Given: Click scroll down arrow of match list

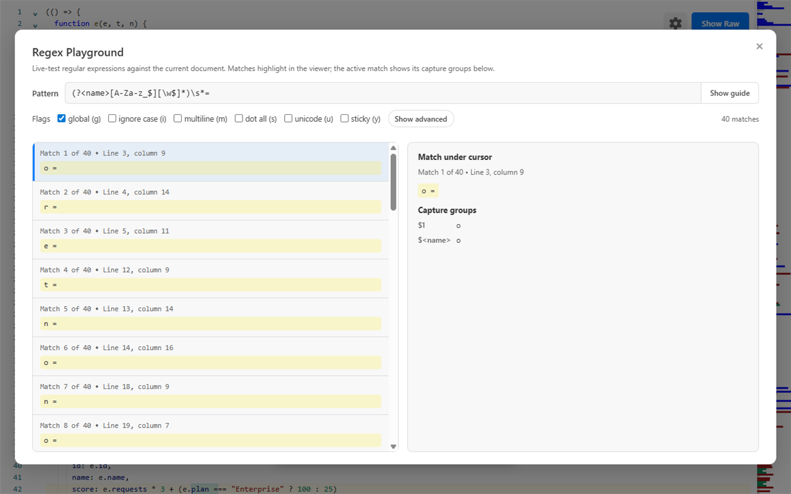Looking at the screenshot, I should 393,446.
